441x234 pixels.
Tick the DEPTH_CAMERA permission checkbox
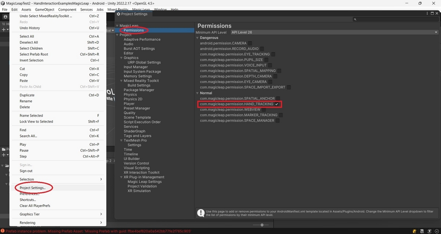(x=275, y=76)
